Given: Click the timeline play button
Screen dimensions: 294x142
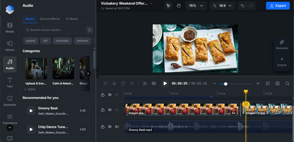Looking at the screenshot, I should tap(165, 83).
